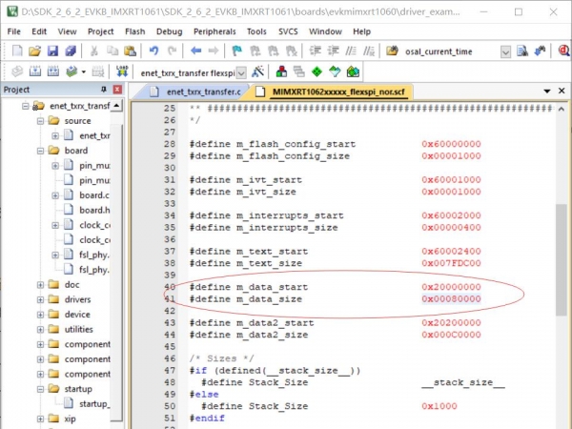Viewport: 572px width, 429px height.
Task: Open the Peripherals menu
Action: (x=214, y=31)
